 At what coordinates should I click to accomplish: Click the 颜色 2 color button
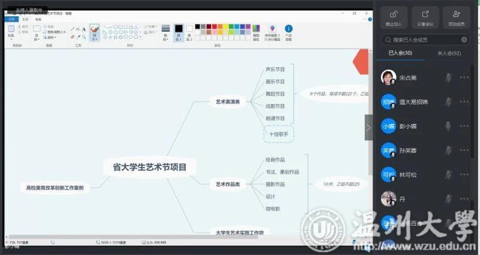click(x=189, y=31)
